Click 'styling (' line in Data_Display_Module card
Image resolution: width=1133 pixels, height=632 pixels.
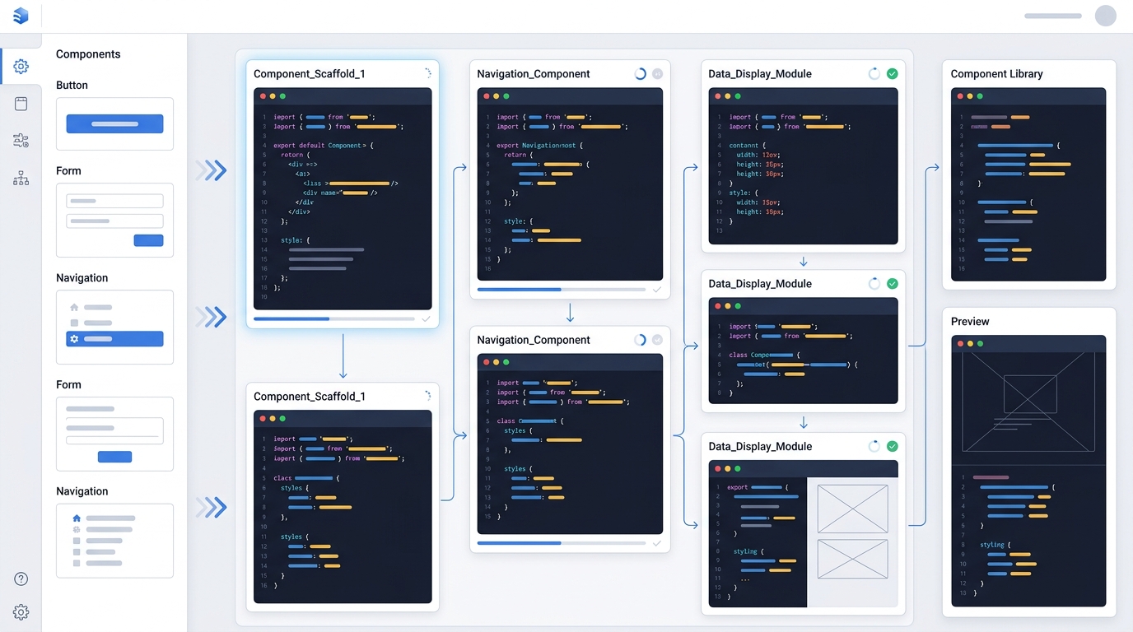(x=748, y=551)
